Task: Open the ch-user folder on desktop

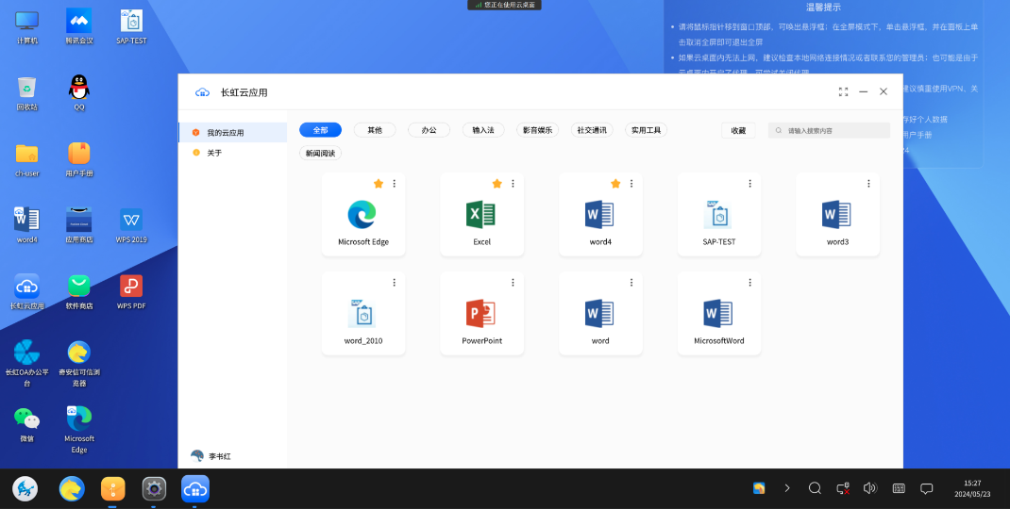Action: (x=27, y=159)
